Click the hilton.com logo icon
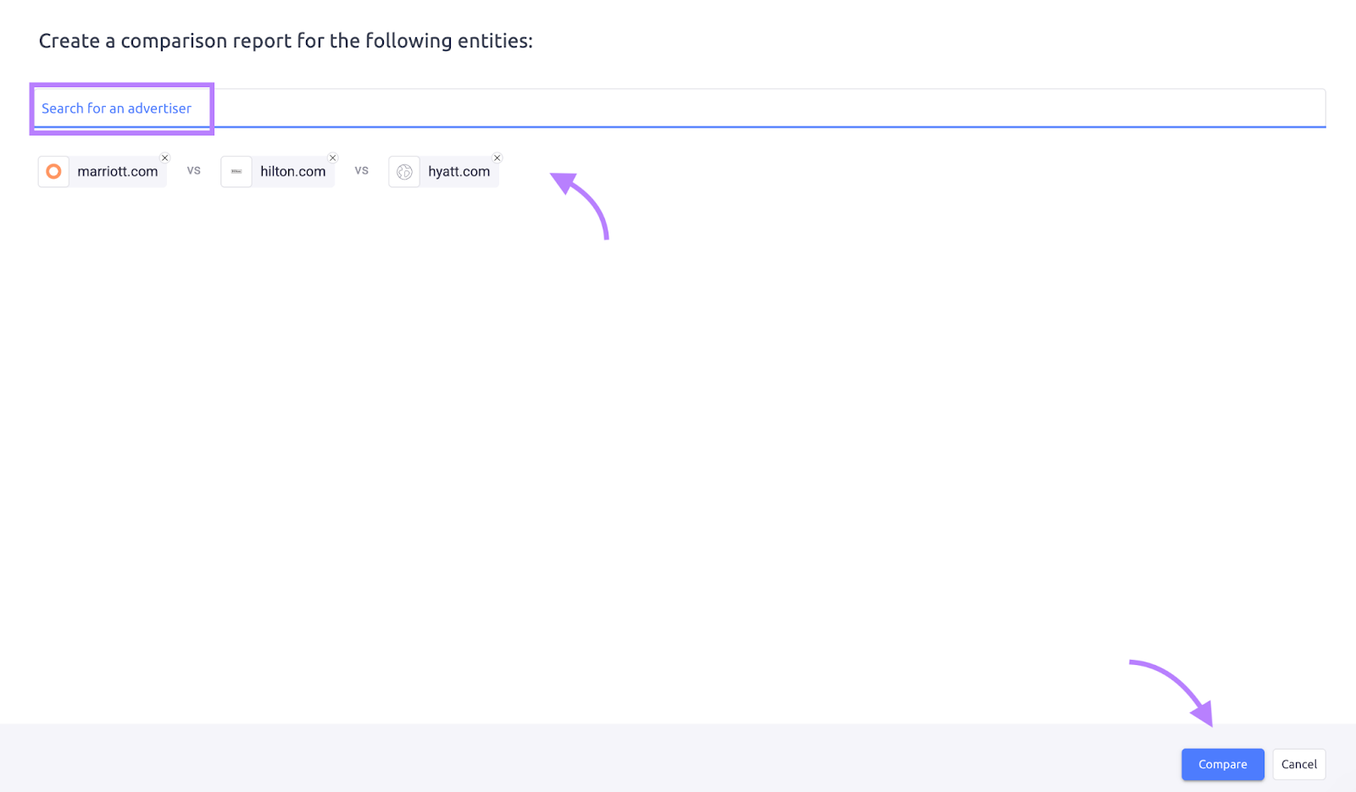The height and width of the screenshot is (792, 1356). click(x=236, y=171)
